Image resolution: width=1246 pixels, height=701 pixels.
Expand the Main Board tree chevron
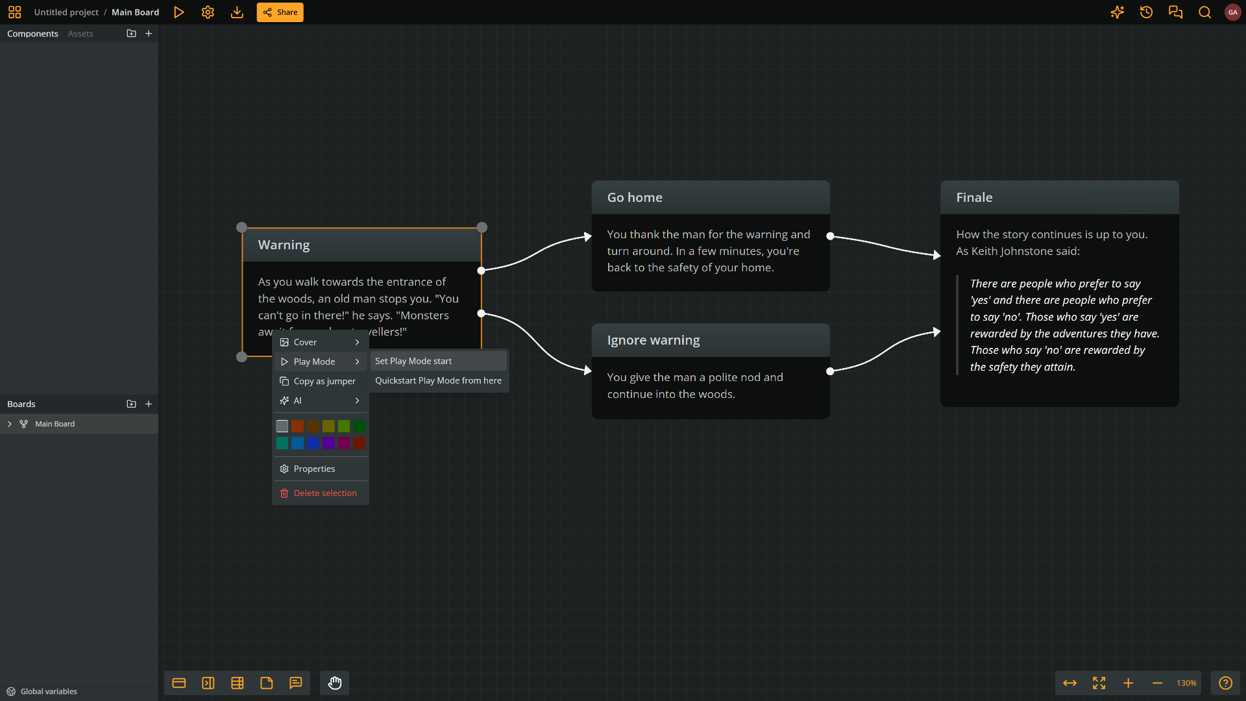[x=10, y=424]
